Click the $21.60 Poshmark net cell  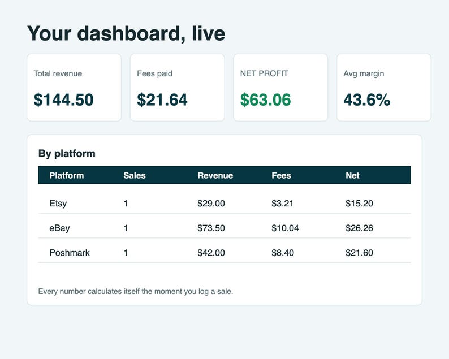pyautogui.click(x=359, y=253)
